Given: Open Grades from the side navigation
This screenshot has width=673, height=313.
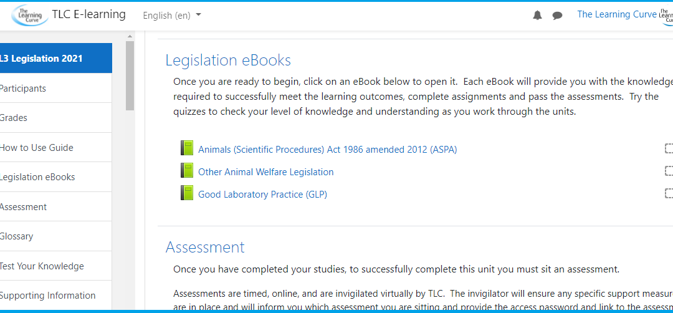Looking at the screenshot, I should tap(14, 118).
